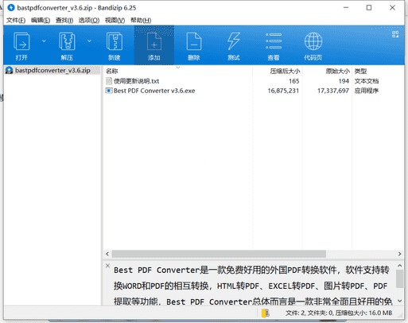Open the 文件(F) menu
Screen dimensions: 408x323
point(16,20)
